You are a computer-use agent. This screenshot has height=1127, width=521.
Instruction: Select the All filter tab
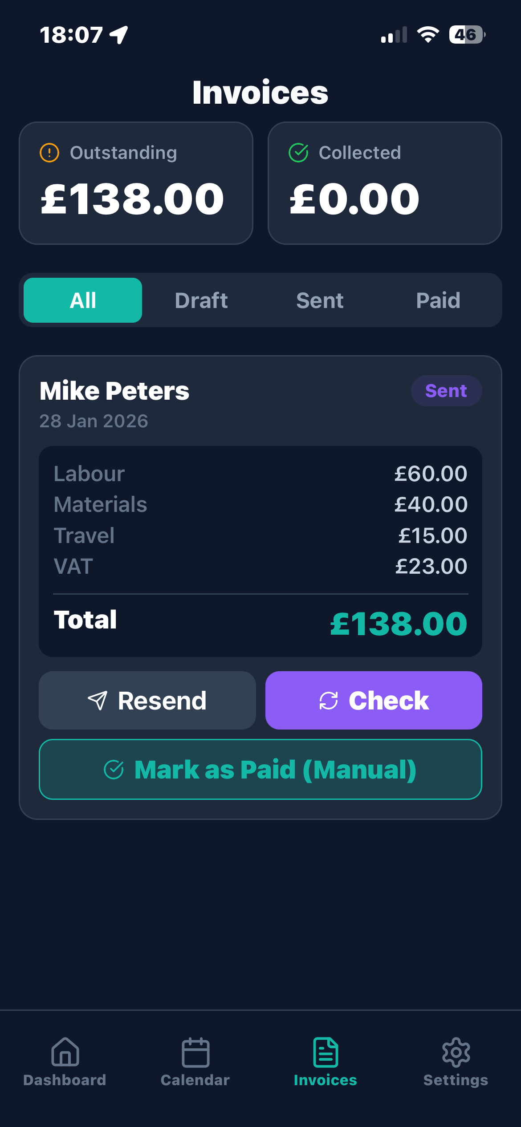83,300
